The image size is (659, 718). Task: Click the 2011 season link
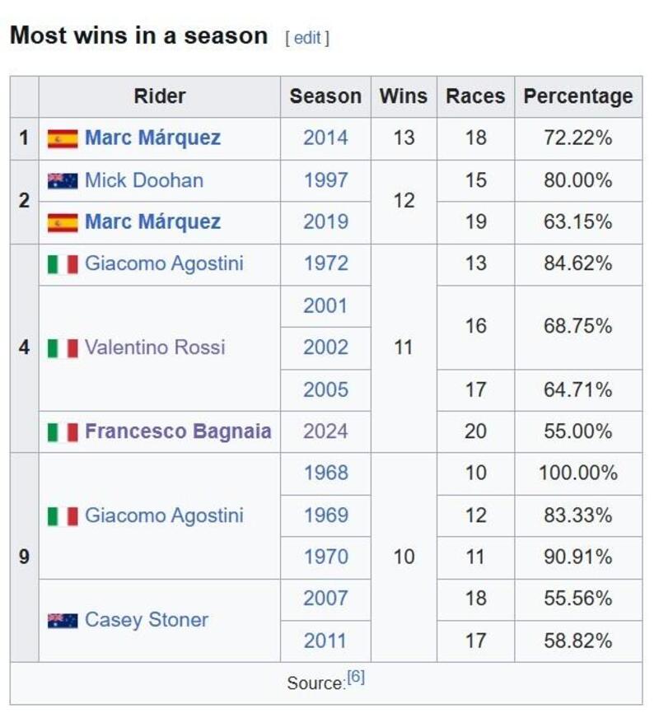click(x=325, y=641)
